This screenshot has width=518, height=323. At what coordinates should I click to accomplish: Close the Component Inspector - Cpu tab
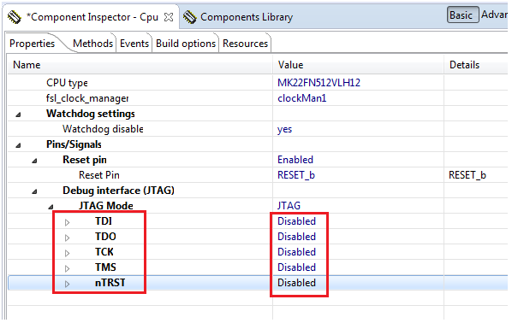pos(169,17)
